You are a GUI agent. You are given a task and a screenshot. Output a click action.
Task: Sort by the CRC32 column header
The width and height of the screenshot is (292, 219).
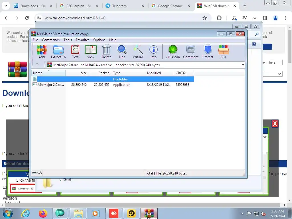(x=184, y=73)
